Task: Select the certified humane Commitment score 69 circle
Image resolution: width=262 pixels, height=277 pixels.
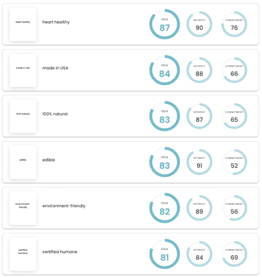Action: click(x=234, y=254)
